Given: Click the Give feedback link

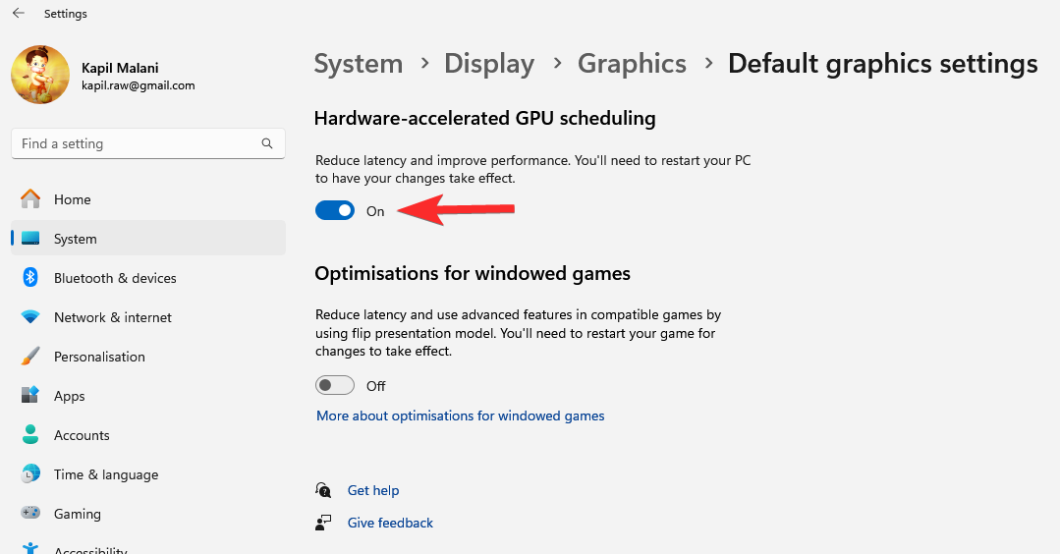Looking at the screenshot, I should [390, 523].
